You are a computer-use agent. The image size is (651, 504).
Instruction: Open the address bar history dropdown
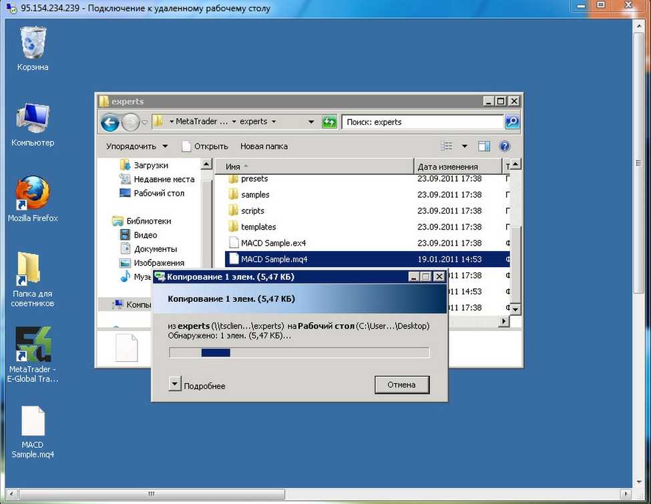click(x=311, y=122)
